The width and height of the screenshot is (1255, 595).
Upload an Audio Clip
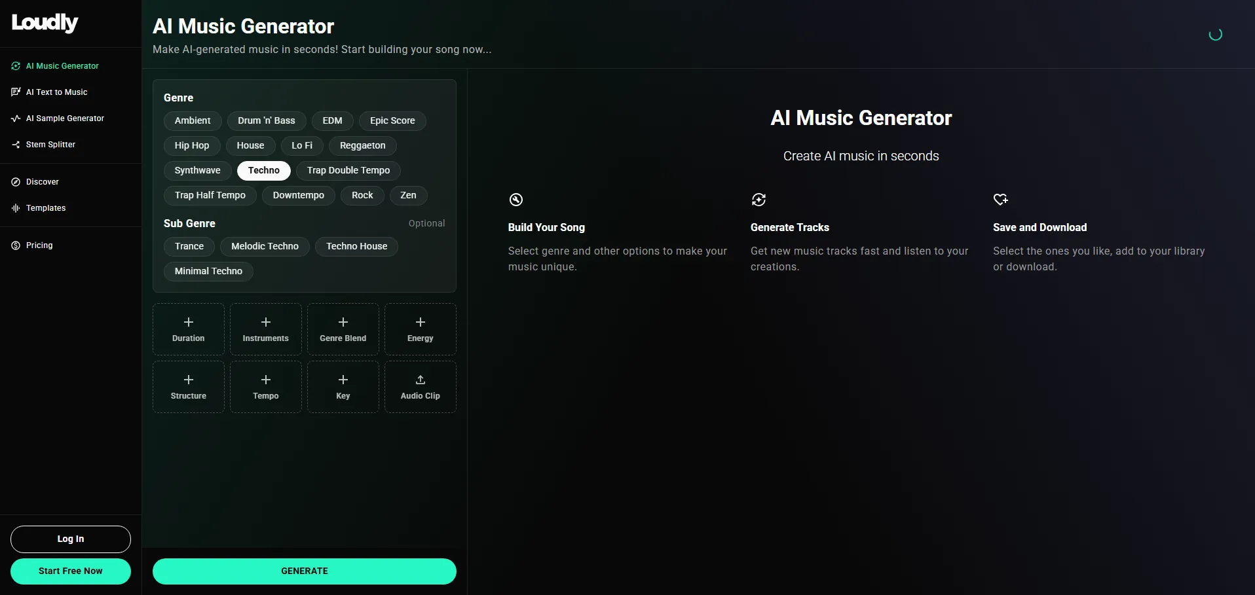click(x=420, y=387)
